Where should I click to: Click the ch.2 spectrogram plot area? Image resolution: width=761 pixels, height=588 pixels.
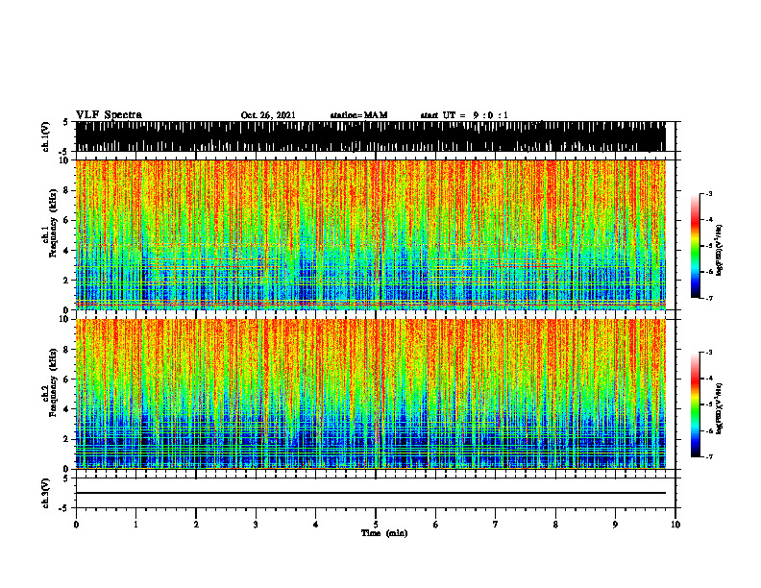click(x=370, y=394)
